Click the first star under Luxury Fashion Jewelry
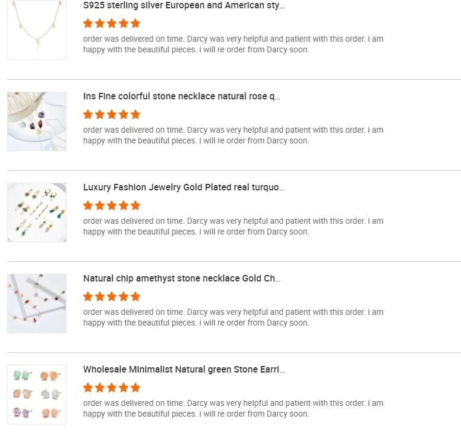 click(x=88, y=205)
